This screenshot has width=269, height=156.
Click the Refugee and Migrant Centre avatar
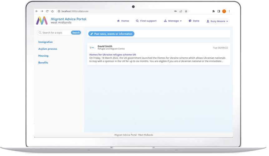pos(92,48)
